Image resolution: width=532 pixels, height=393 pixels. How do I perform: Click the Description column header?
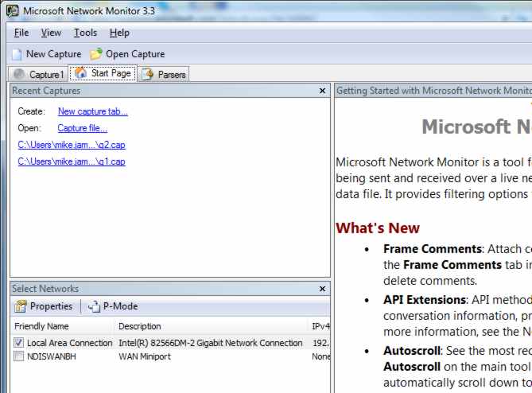pyautogui.click(x=139, y=326)
